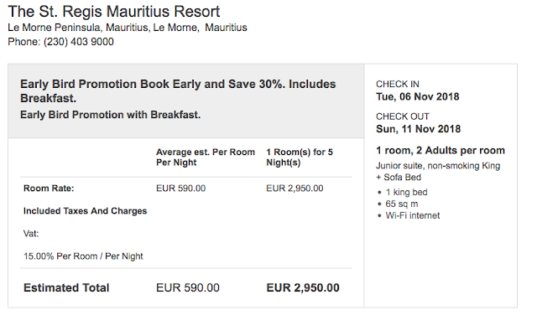The width and height of the screenshot is (537, 315).
Task: Select the EUR 2,950.00 room rate total
Action: pos(295,188)
